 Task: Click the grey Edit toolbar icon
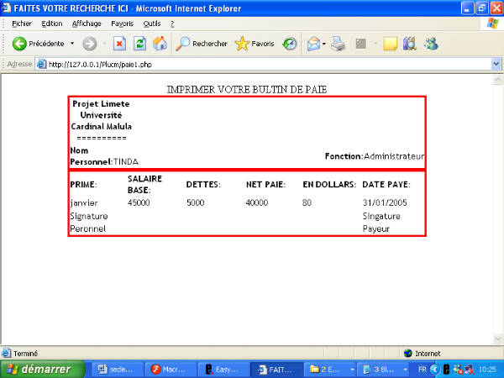tap(361, 44)
